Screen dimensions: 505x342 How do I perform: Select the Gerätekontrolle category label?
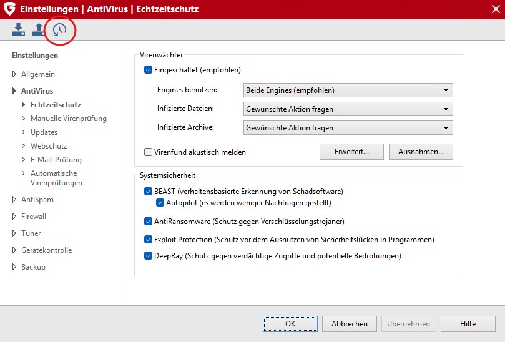coord(47,250)
